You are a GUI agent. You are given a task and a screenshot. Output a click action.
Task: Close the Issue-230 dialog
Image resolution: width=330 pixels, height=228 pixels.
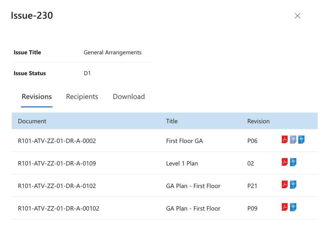click(297, 16)
